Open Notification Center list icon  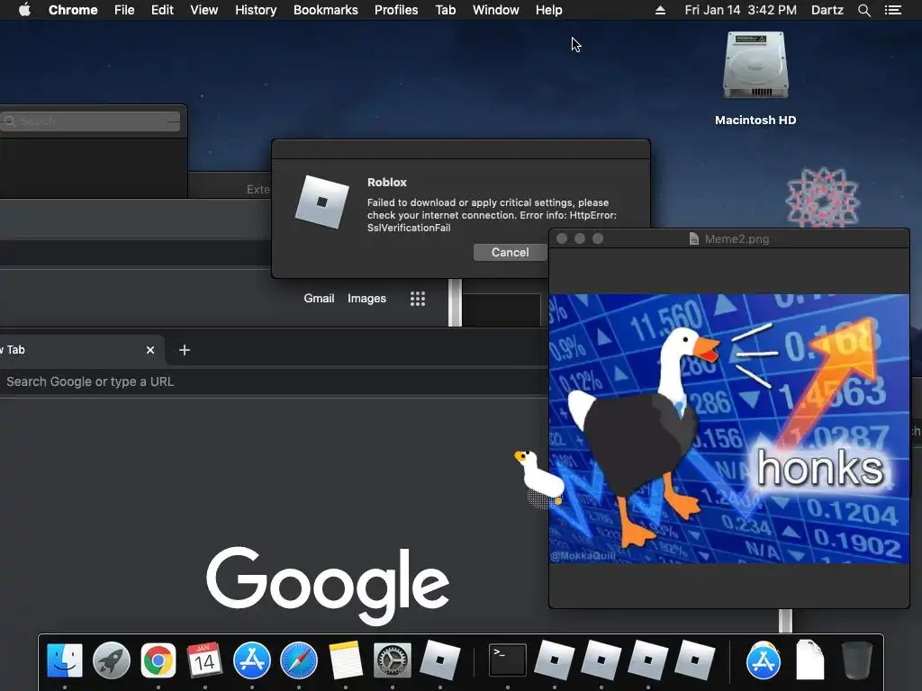click(893, 10)
